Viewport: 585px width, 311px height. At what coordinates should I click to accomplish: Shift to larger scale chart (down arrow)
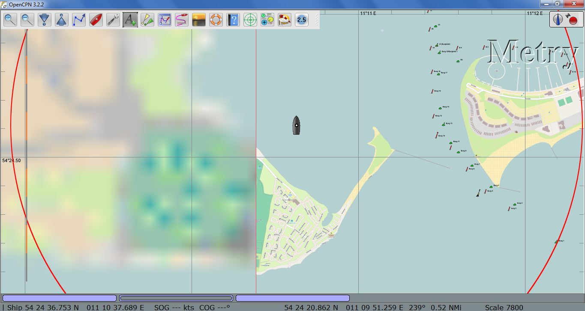[45, 20]
